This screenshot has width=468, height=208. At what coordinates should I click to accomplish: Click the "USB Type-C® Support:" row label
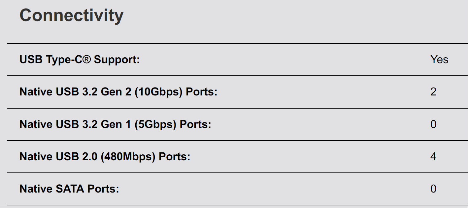coord(80,60)
